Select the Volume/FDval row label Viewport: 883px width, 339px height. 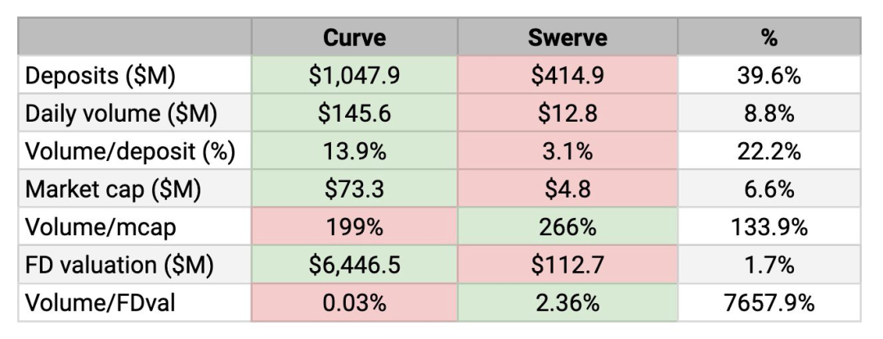tap(135, 302)
